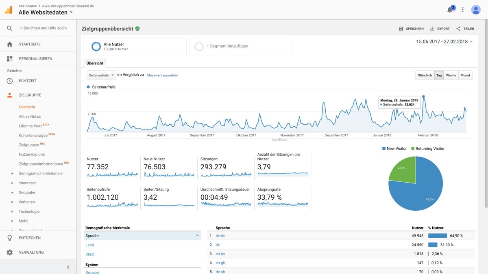488x274 pixels.
Task: Open Entdecken lightbulb icon
Action: (10, 238)
